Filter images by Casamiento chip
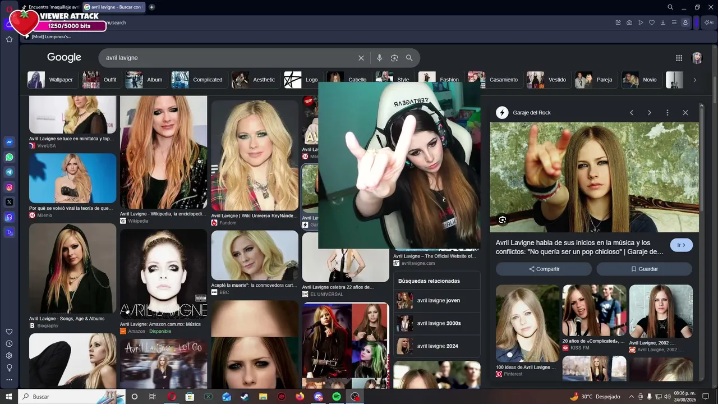The width and height of the screenshot is (718, 404). coord(494,80)
